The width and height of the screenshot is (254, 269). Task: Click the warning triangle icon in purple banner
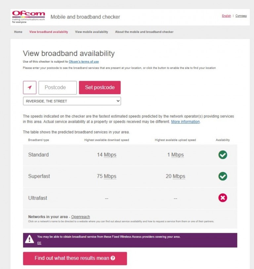[x=29, y=239]
